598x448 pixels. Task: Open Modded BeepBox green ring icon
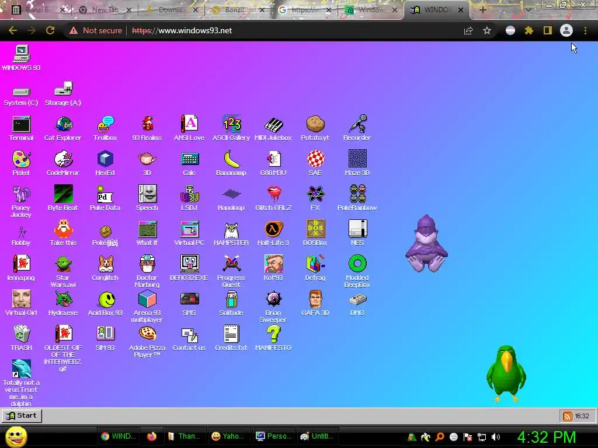[x=357, y=271]
